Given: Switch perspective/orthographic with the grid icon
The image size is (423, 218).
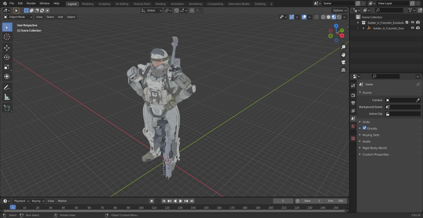Looking at the screenshot, I should tap(343, 70).
